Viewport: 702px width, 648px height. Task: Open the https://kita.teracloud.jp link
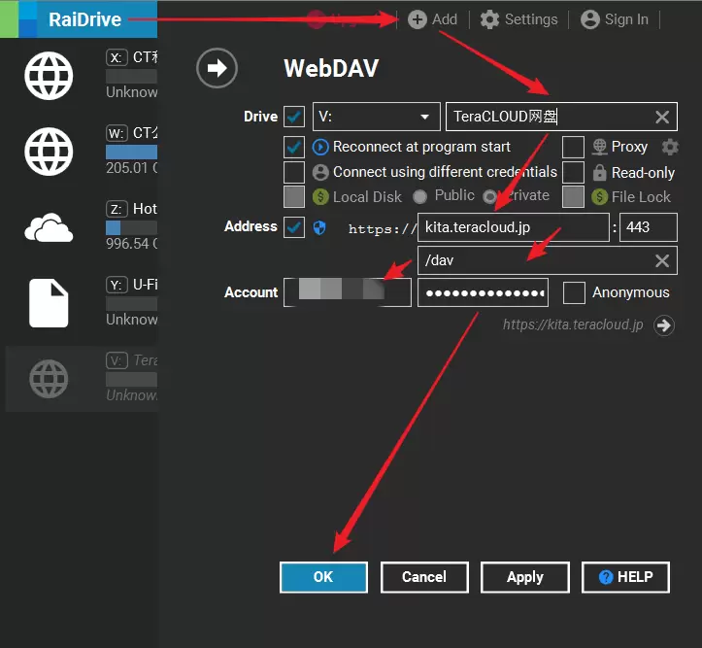tap(573, 324)
